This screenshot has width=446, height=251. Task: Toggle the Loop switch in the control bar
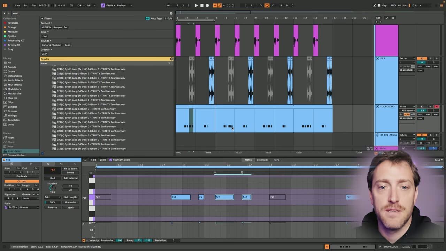click(x=267, y=5)
